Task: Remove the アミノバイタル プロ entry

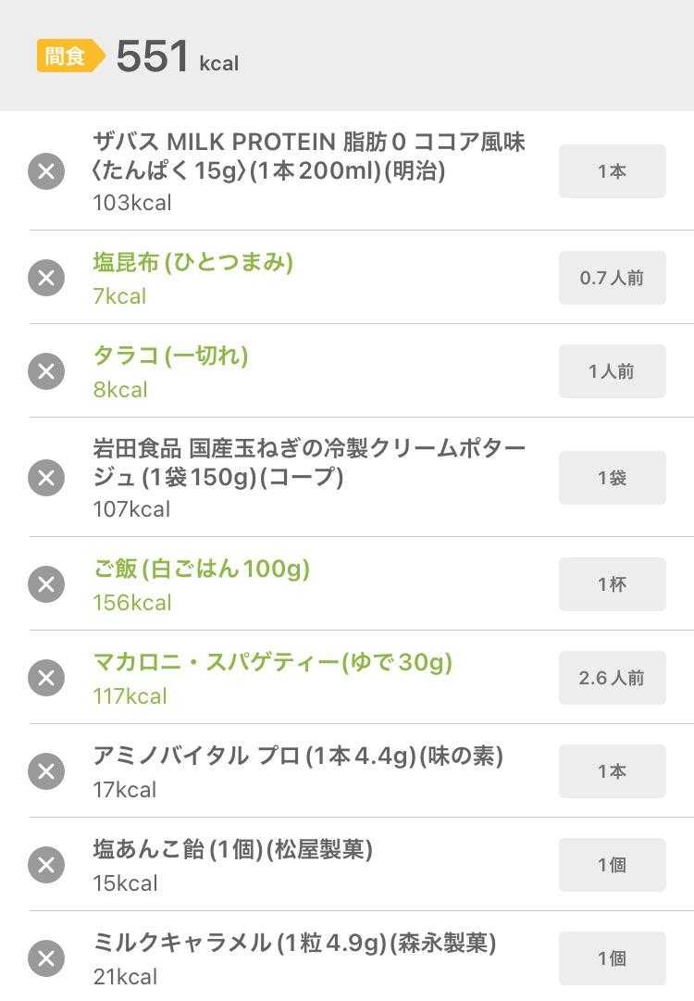Action: point(46,771)
